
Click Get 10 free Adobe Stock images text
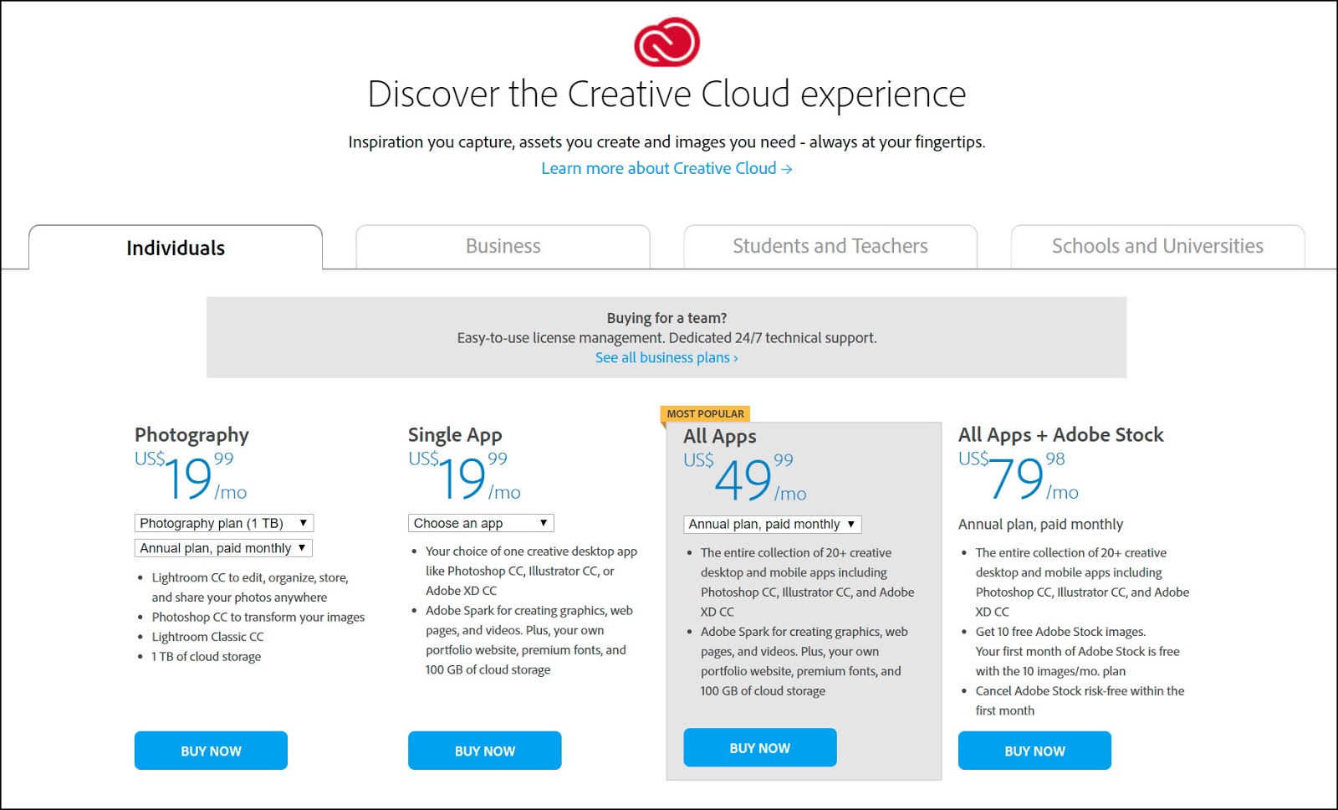pos(1060,632)
